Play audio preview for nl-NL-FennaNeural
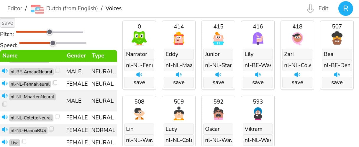Image resolution: width=359 pixels, height=147 pixels. pyautogui.click(x=4, y=84)
